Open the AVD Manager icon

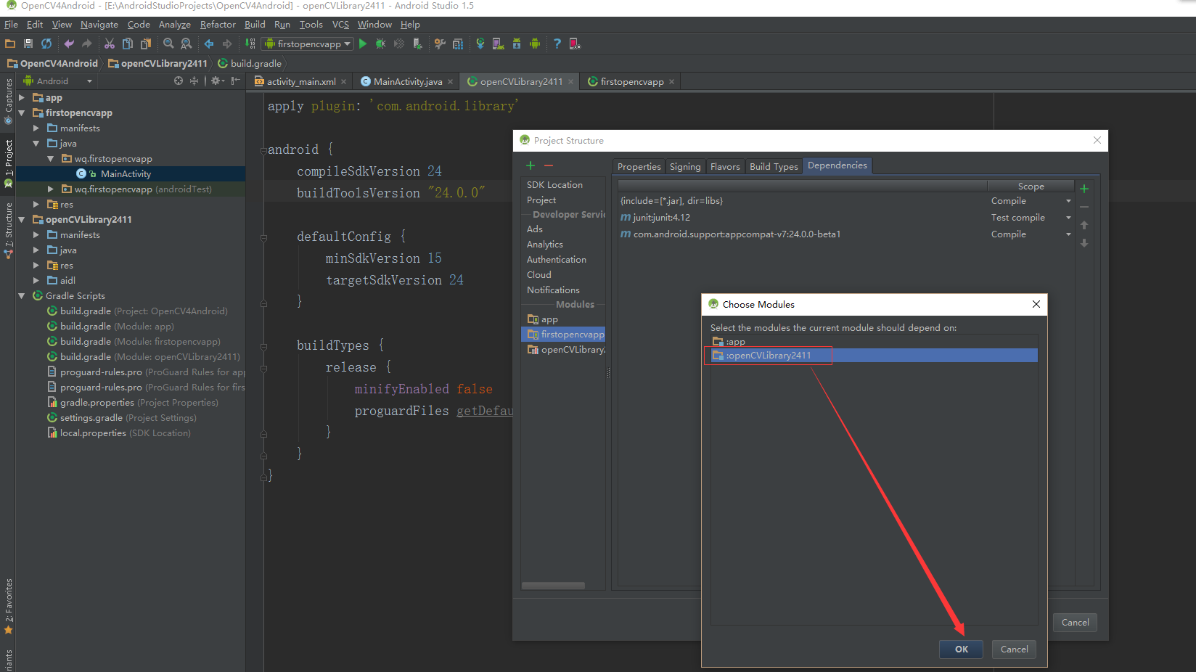499,44
